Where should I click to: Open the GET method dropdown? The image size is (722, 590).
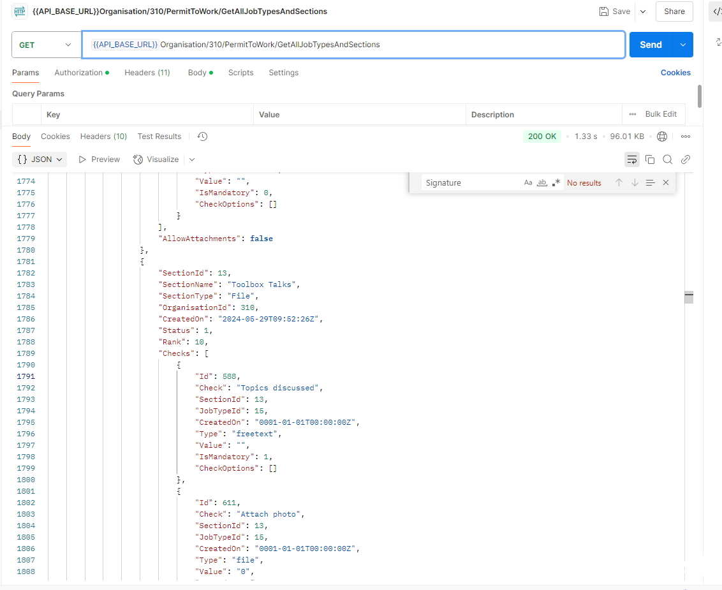pos(46,45)
